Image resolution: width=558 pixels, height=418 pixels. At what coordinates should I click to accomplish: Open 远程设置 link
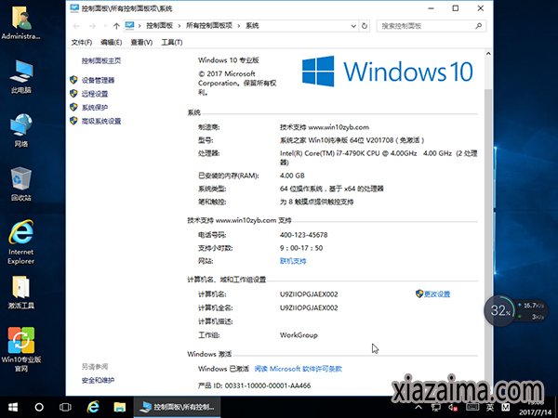tap(95, 94)
